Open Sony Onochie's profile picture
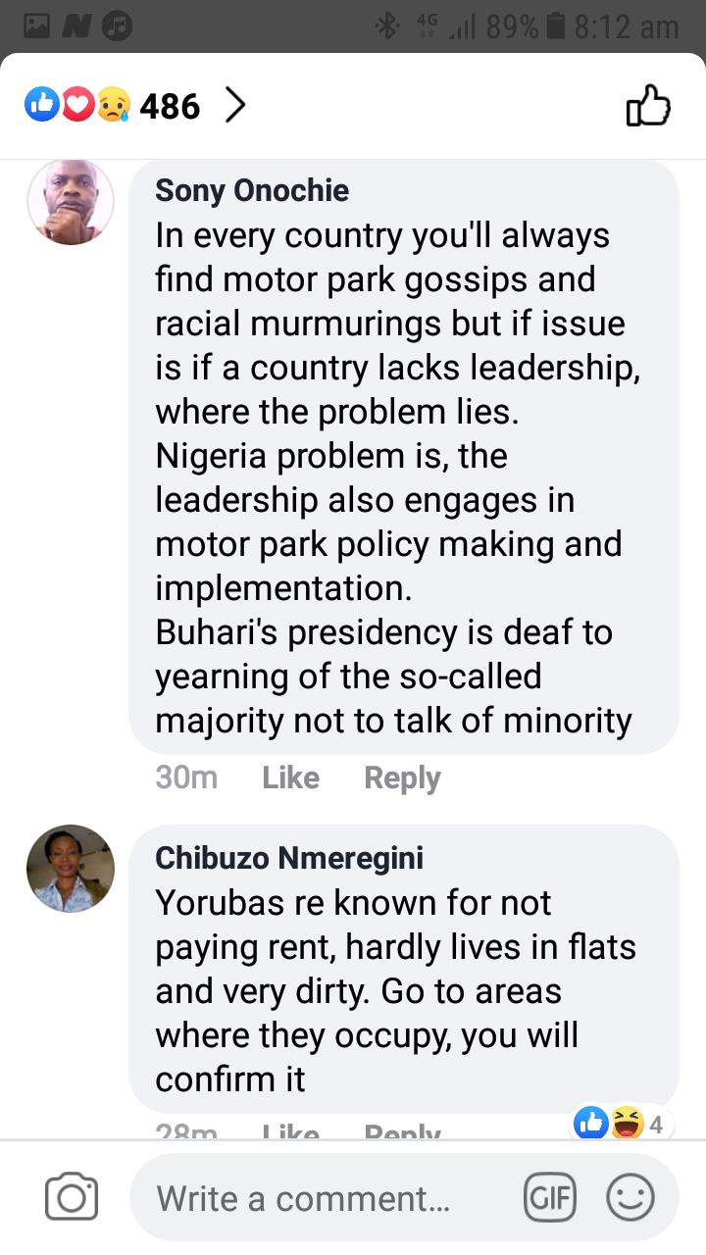This screenshot has width=706, height=1255. click(71, 201)
